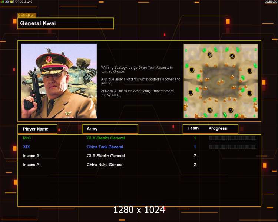Click the Player Name column header
278x222 pixels.
[x=37, y=129]
